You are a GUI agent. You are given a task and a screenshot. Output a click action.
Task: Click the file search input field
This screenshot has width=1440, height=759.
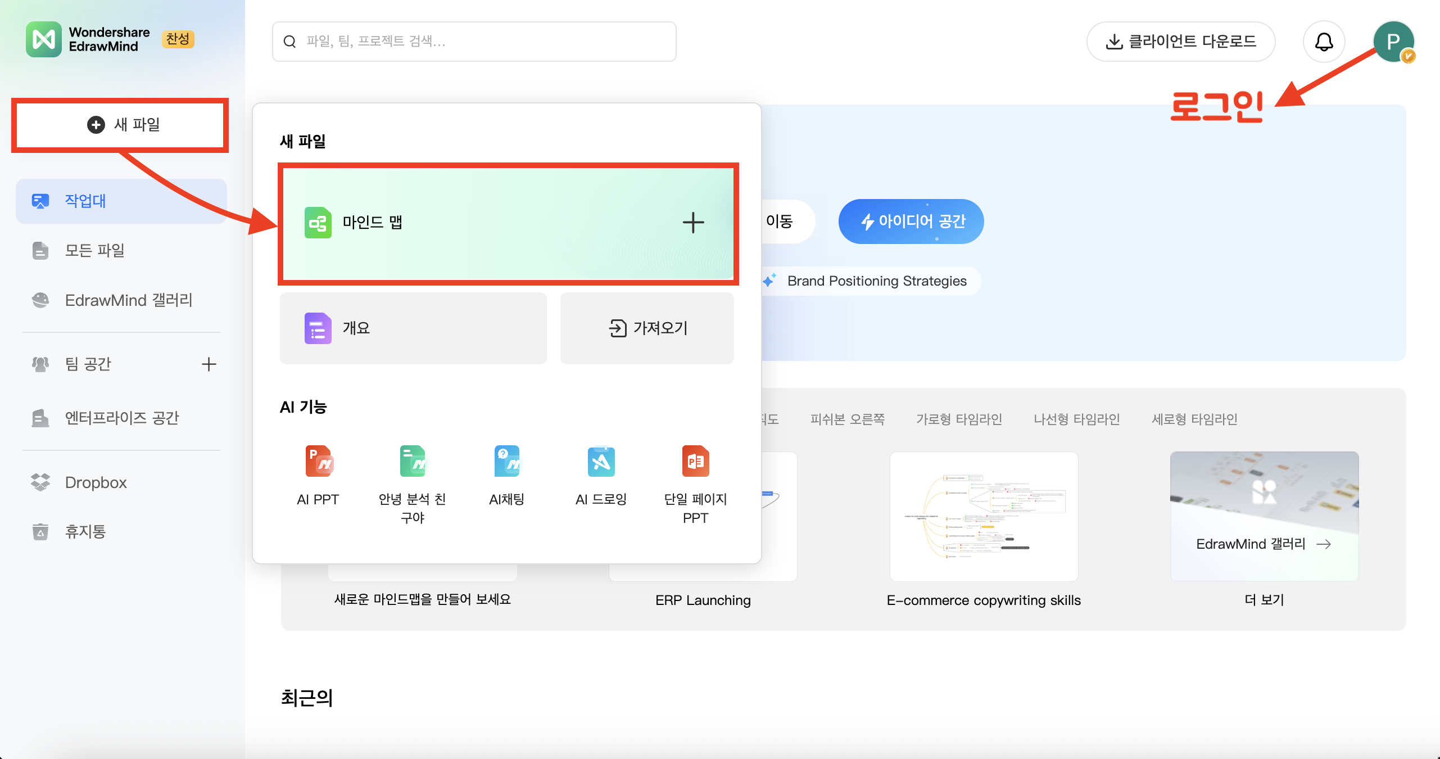click(474, 42)
